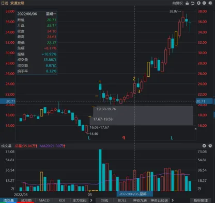Open chart settings gear at top right
This screenshot has width=215, height=203.
[210, 3]
